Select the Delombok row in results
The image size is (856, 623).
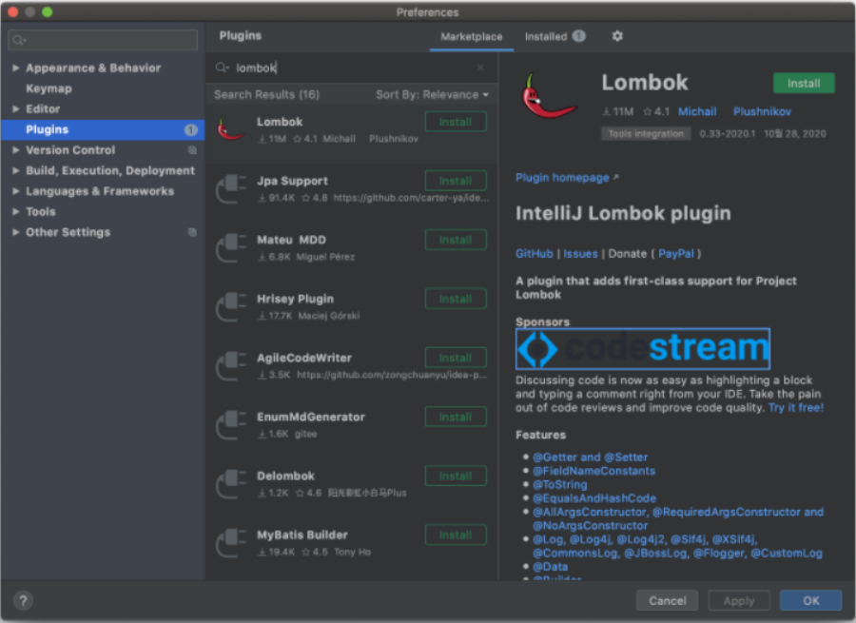pos(352,483)
